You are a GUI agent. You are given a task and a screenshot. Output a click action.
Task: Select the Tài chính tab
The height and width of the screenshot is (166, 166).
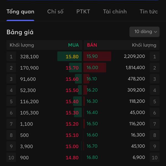point(115,12)
